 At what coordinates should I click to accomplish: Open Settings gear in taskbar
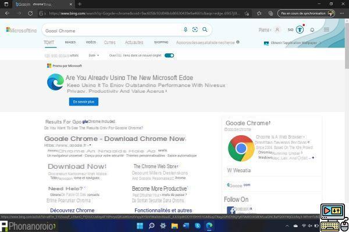(x=163, y=226)
